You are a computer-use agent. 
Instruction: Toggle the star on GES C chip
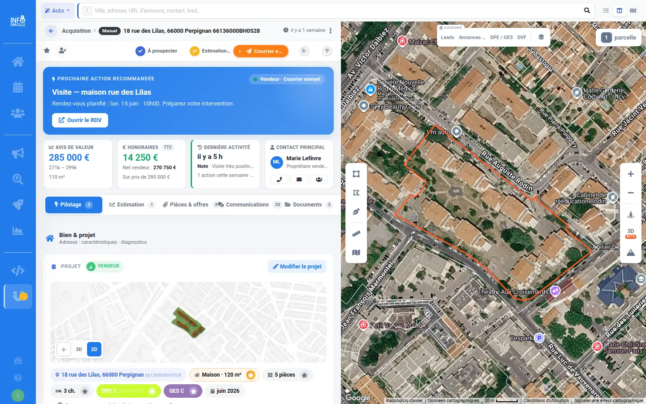click(193, 391)
